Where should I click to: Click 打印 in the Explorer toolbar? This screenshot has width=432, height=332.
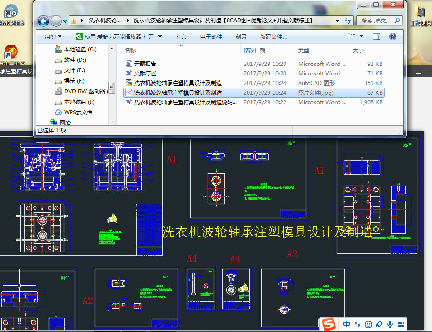pos(181,37)
